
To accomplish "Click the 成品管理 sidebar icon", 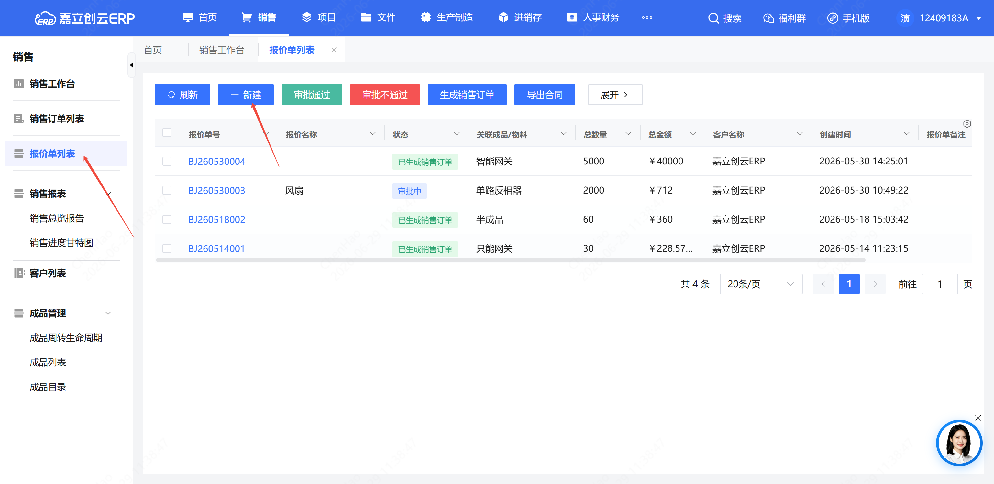I will point(18,313).
